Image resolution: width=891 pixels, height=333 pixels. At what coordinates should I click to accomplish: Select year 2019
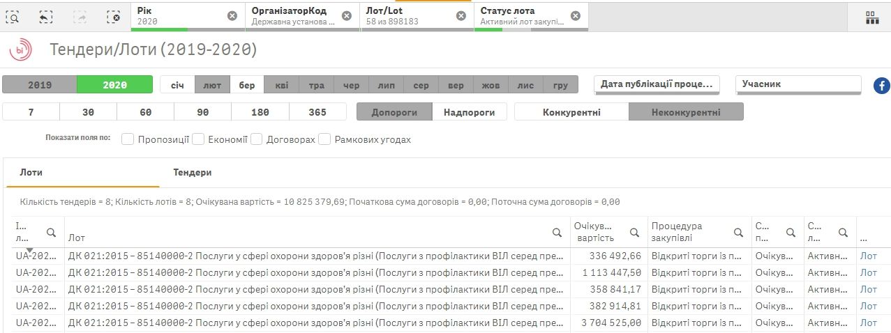(x=40, y=85)
